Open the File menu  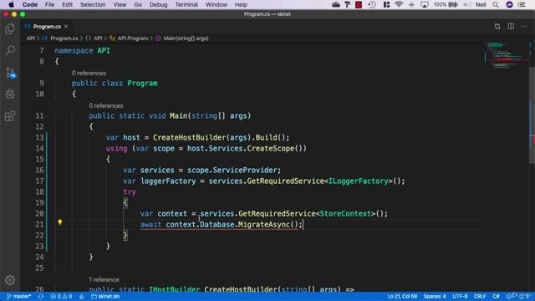coord(49,5)
